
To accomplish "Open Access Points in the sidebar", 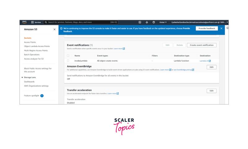I will [x=30, y=42].
